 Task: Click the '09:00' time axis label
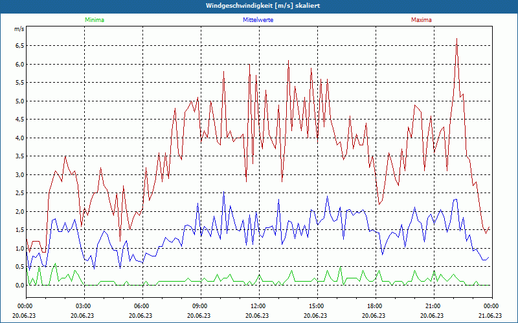pos(199,306)
